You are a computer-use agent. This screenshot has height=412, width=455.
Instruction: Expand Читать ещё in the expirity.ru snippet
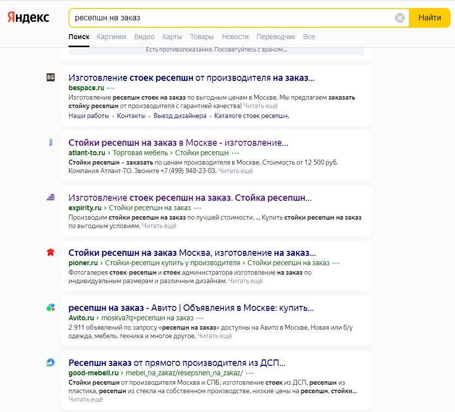(159, 226)
